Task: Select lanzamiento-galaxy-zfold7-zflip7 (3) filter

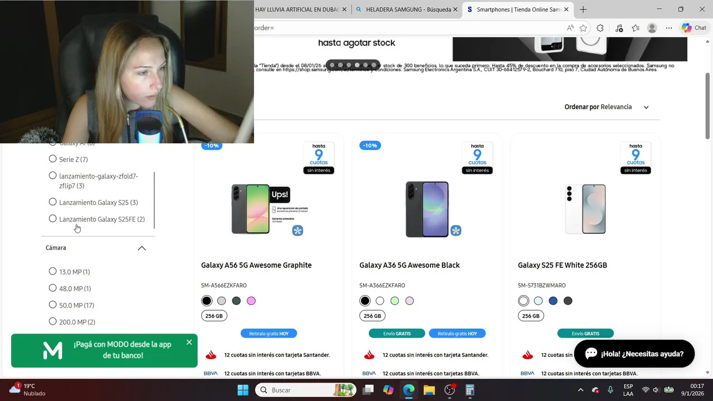Action: tap(53, 175)
